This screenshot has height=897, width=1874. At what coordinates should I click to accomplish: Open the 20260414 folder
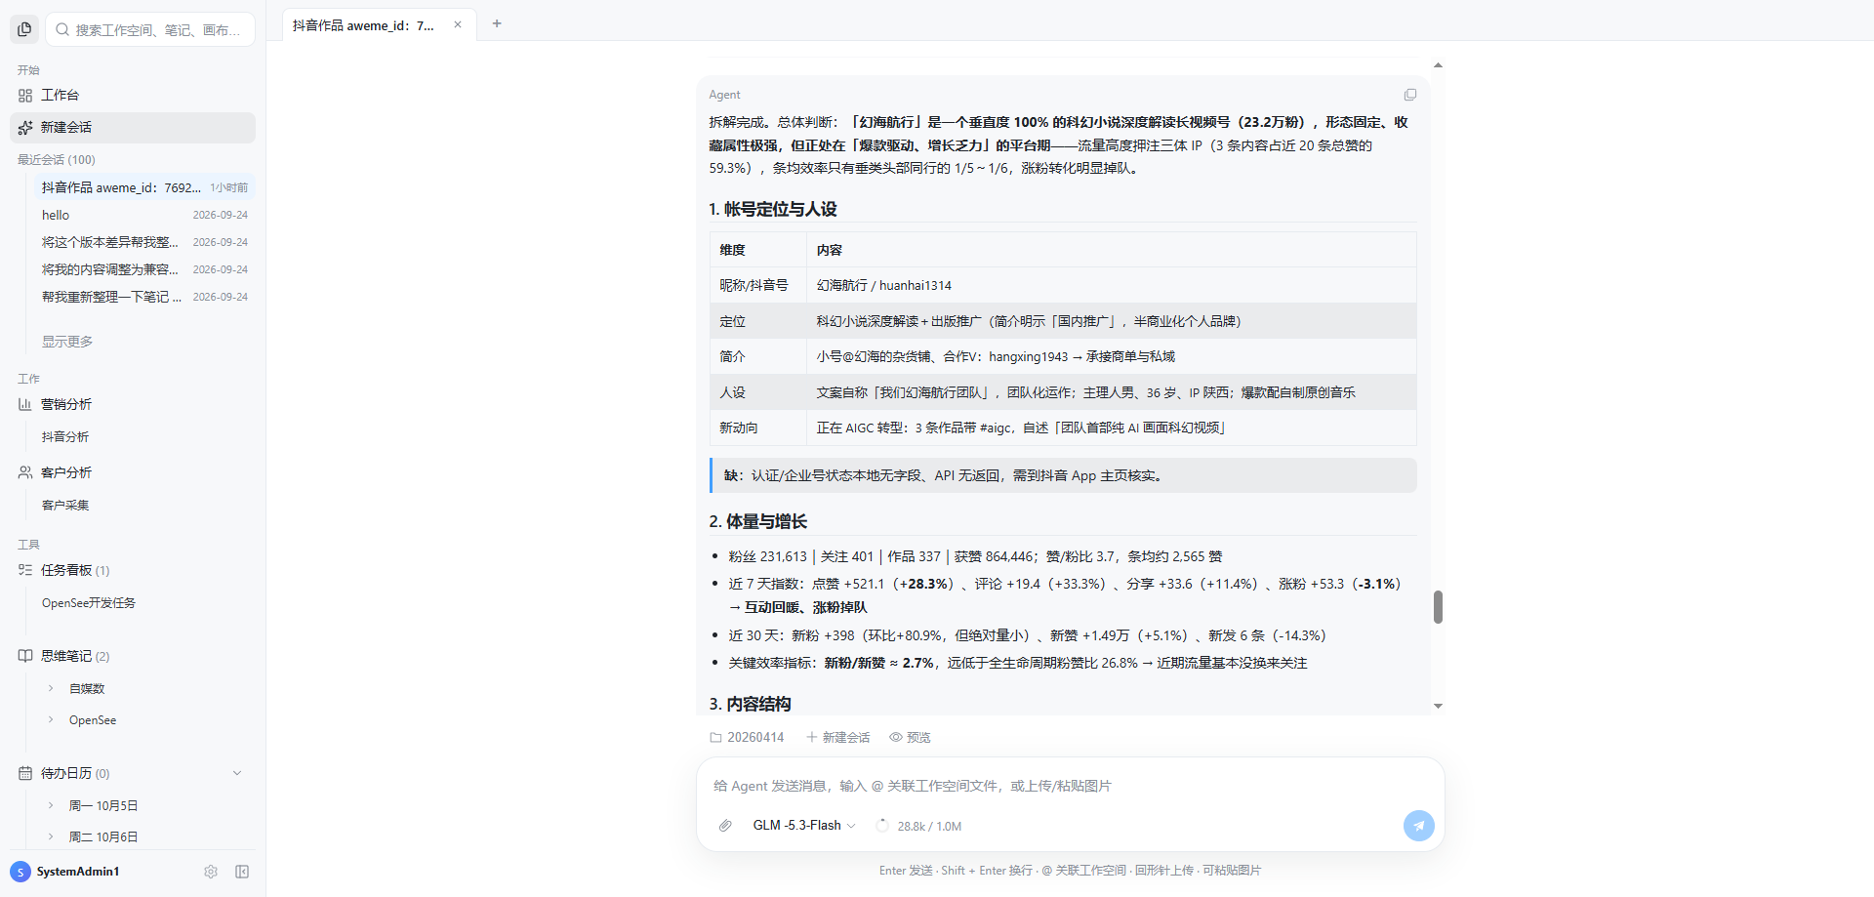pos(747,737)
